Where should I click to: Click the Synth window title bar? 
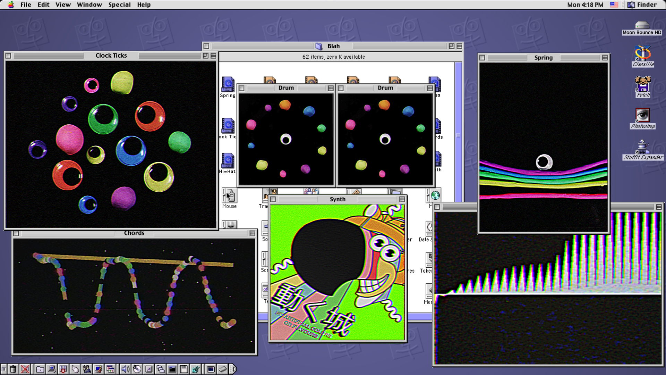tap(338, 199)
